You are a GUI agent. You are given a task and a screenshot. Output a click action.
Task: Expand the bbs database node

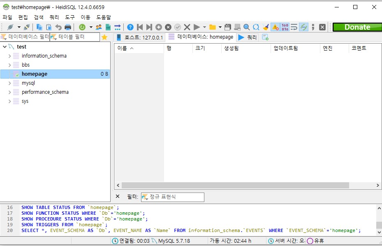click(x=9, y=65)
